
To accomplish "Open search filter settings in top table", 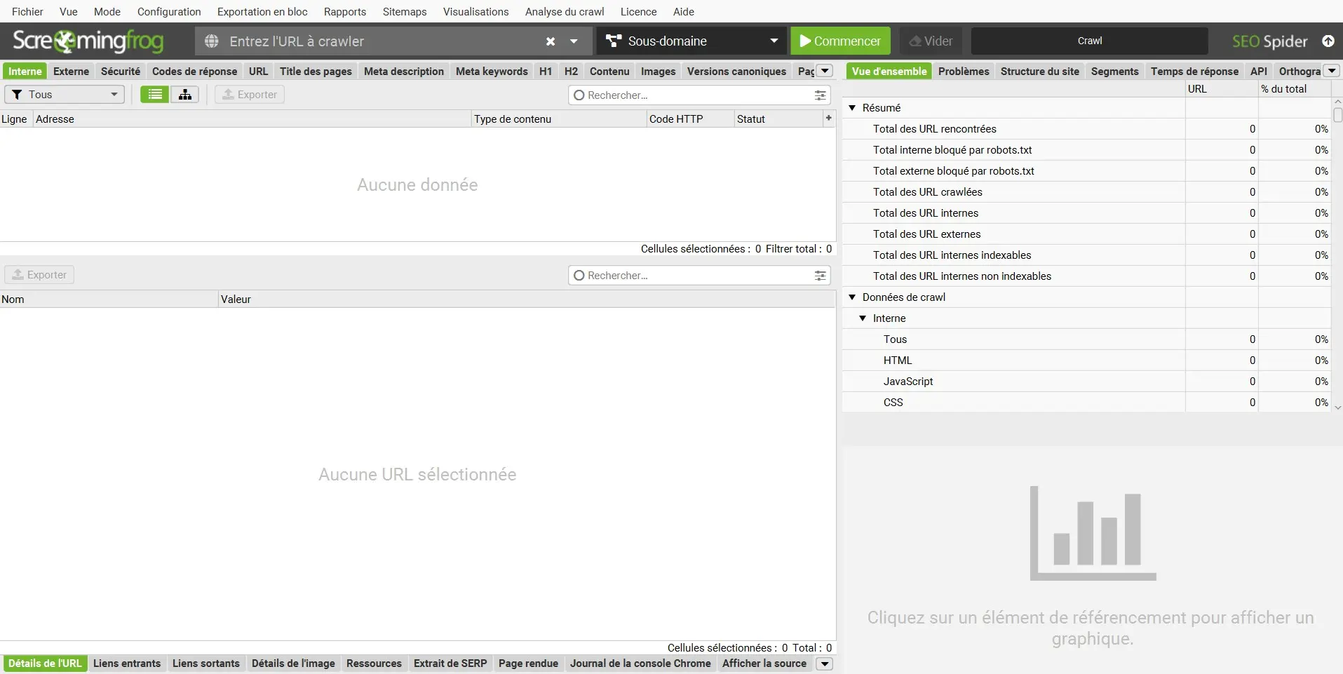I will pos(820,95).
